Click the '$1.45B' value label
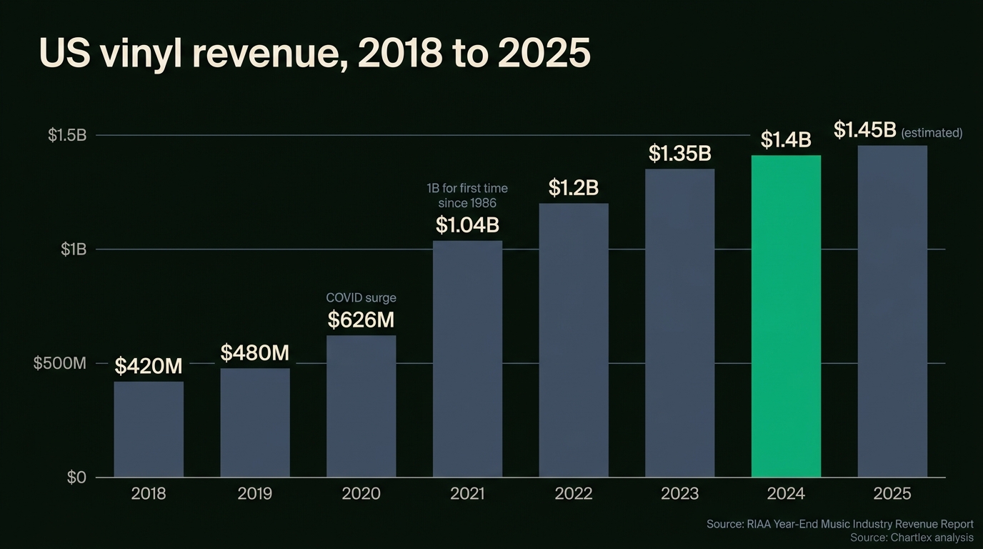983x549 pixels. click(865, 130)
